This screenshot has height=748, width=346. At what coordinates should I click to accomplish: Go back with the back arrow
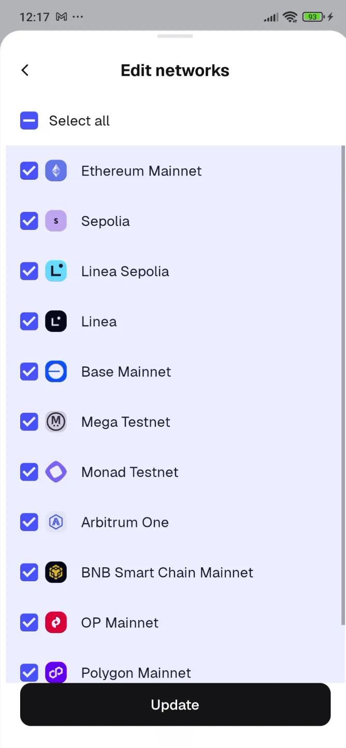coord(25,70)
